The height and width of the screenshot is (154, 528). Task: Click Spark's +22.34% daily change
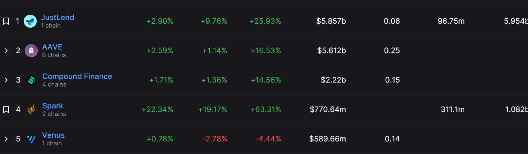(157, 109)
